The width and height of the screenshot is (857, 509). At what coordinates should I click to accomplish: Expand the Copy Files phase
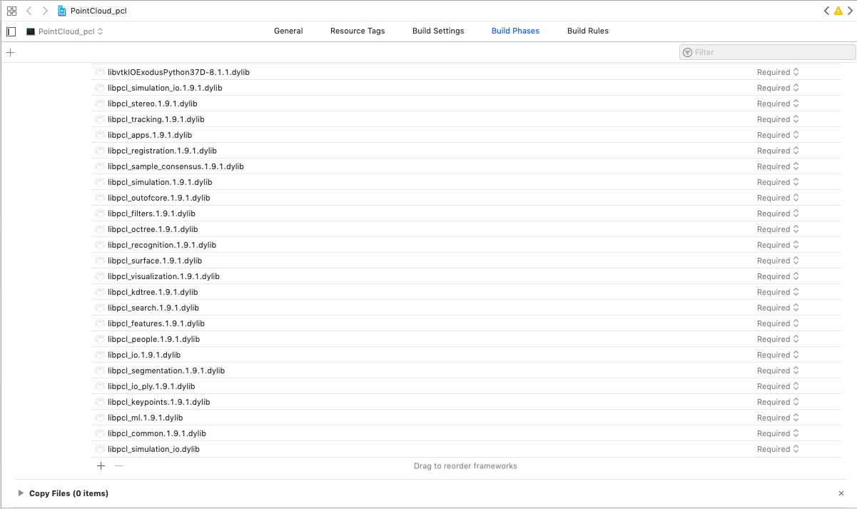[x=21, y=493]
